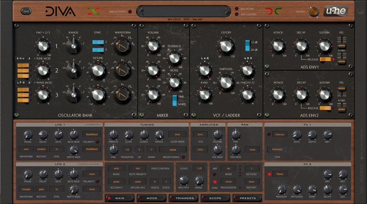This screenshot has width=367, height=204.
Task: Click the preset name display field
Action: click(x=183, y=11)
